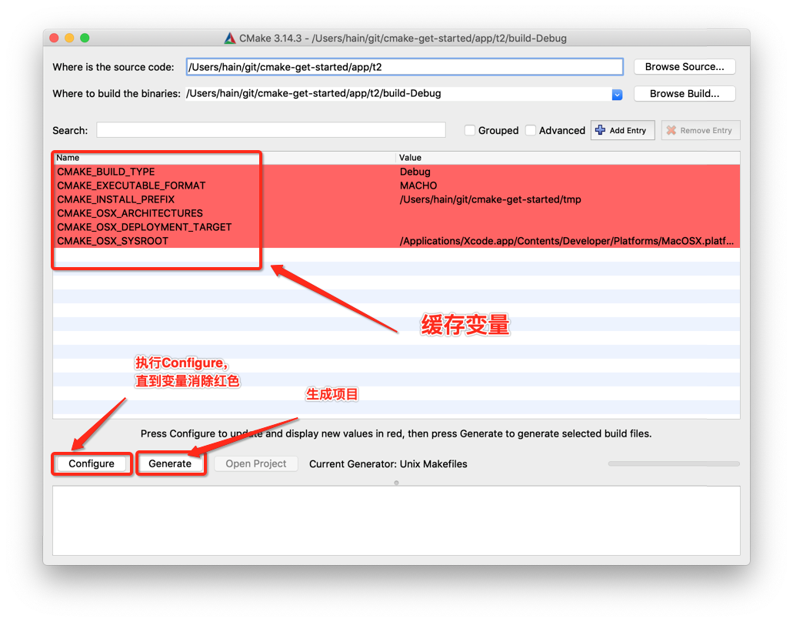Click the red window close button
The width and height of the screenshot is (793, 622).
pos(55,38)
